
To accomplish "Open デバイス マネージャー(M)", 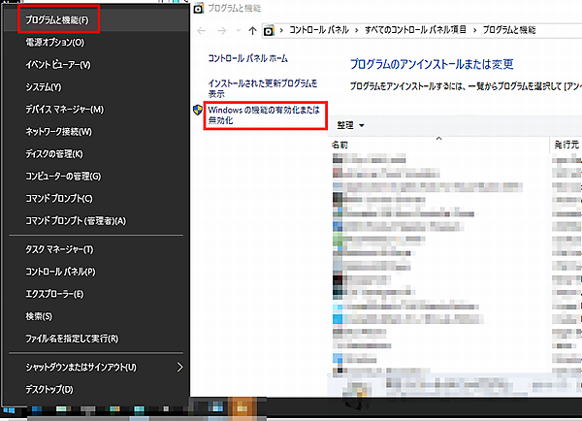I will (x=65, y=110).
